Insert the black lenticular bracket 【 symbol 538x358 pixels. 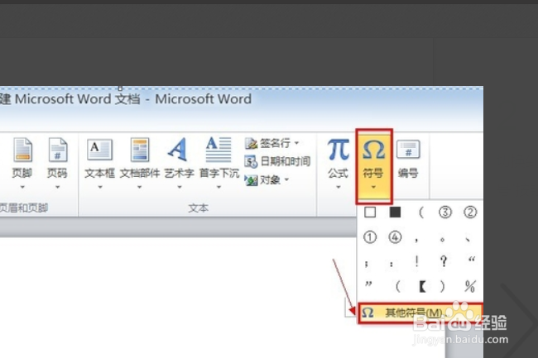[423, 286]
